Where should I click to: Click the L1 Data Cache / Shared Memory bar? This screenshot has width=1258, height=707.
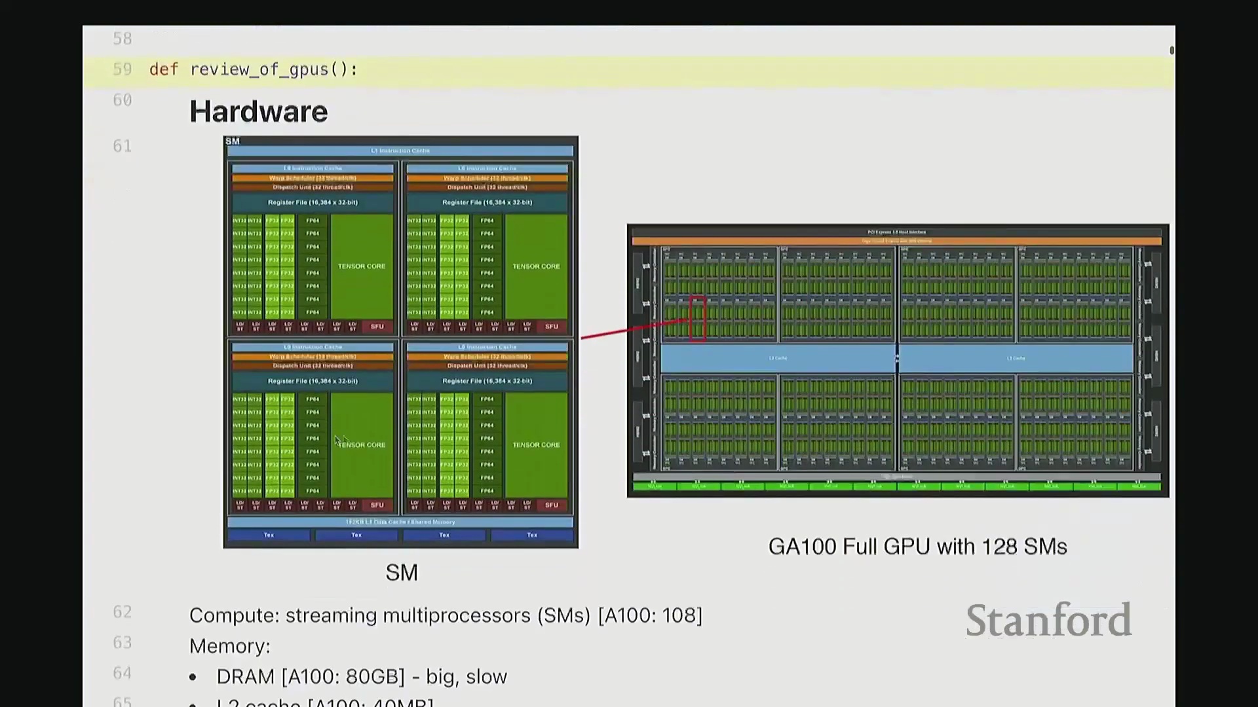[x=400, y=522]
